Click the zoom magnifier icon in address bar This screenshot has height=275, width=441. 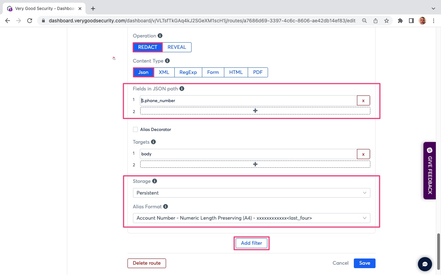364,21
